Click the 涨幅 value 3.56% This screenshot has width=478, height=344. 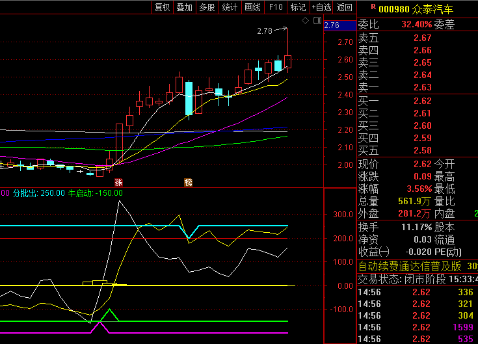419,189
